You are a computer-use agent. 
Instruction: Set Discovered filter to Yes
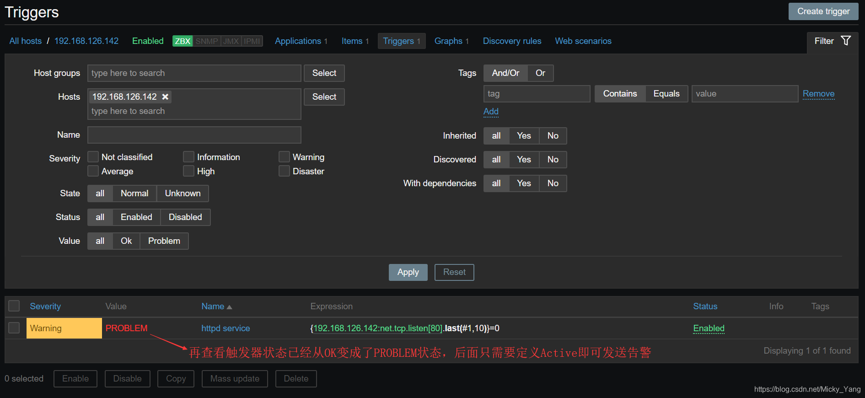pyautogui.click(x=524, y=160)
